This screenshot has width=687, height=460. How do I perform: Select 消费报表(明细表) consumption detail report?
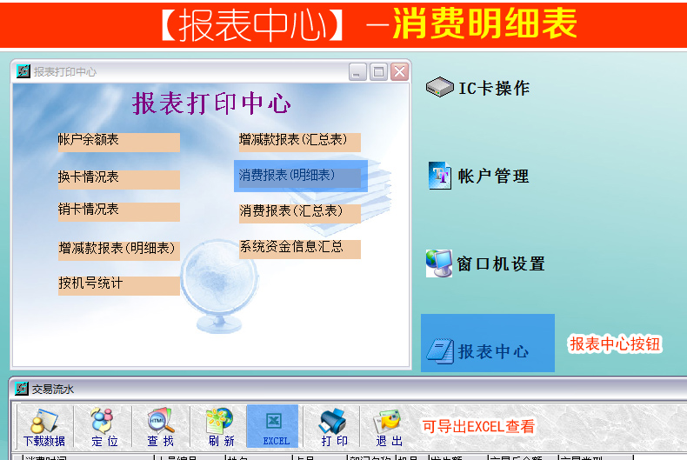click(x=299, y=177)
